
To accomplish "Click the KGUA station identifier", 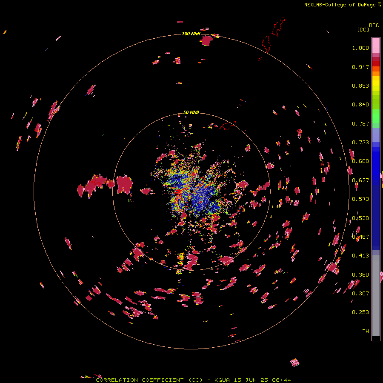I will tap(222, 380).
